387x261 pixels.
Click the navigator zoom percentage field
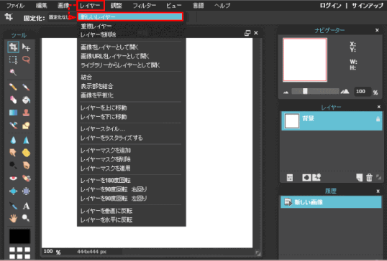(363, 92)
